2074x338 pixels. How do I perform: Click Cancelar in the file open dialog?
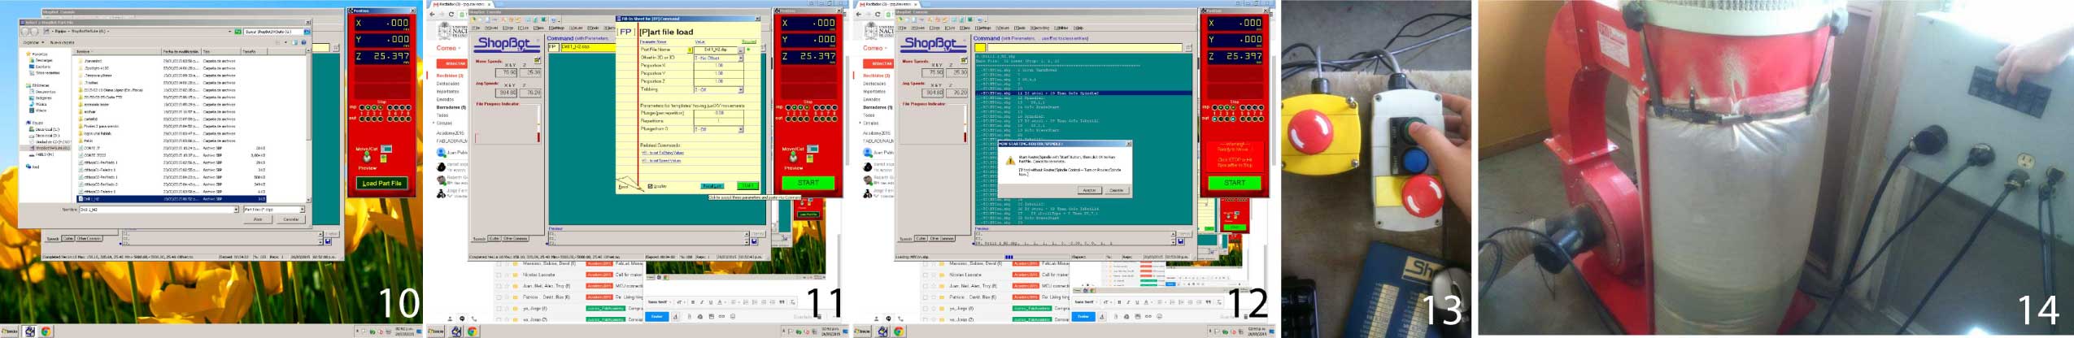pyautogui.click(x=291, y=219)
